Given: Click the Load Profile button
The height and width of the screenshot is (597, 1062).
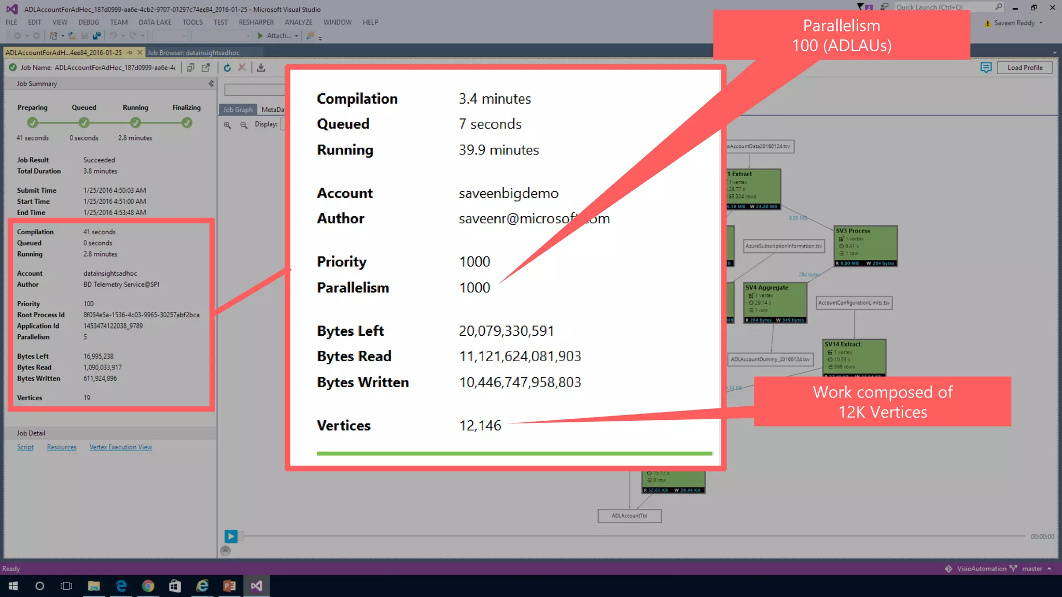Looking at the screenshot, I should [x=1025, y=67].
